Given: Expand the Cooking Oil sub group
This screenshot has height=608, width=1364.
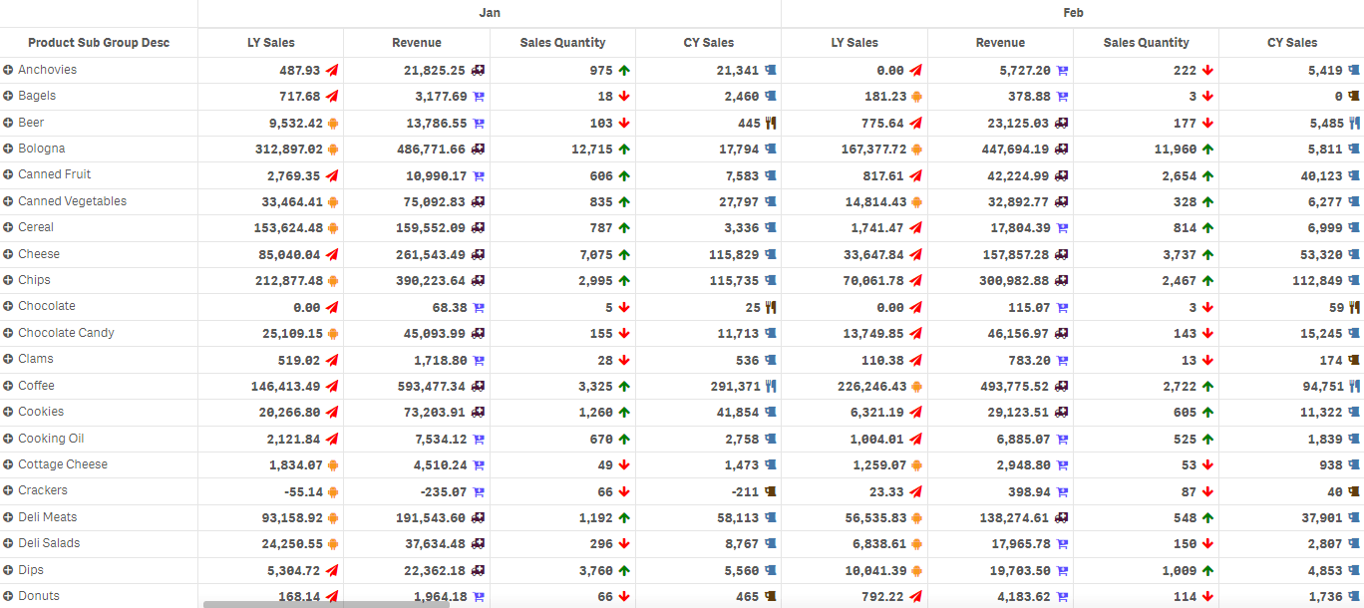Looking at the screenshot, I should pos(10,438).
